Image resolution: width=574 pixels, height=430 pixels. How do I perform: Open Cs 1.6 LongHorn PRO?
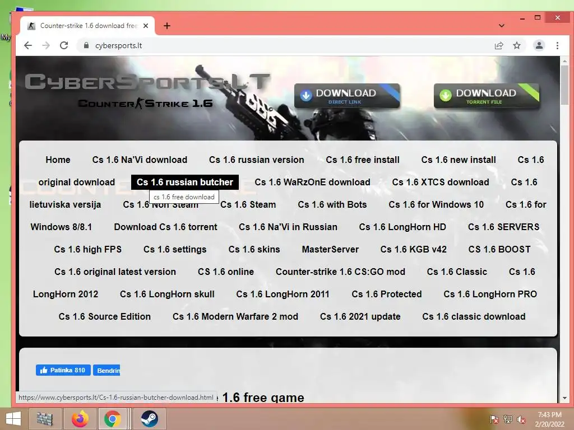pos(490,294)
